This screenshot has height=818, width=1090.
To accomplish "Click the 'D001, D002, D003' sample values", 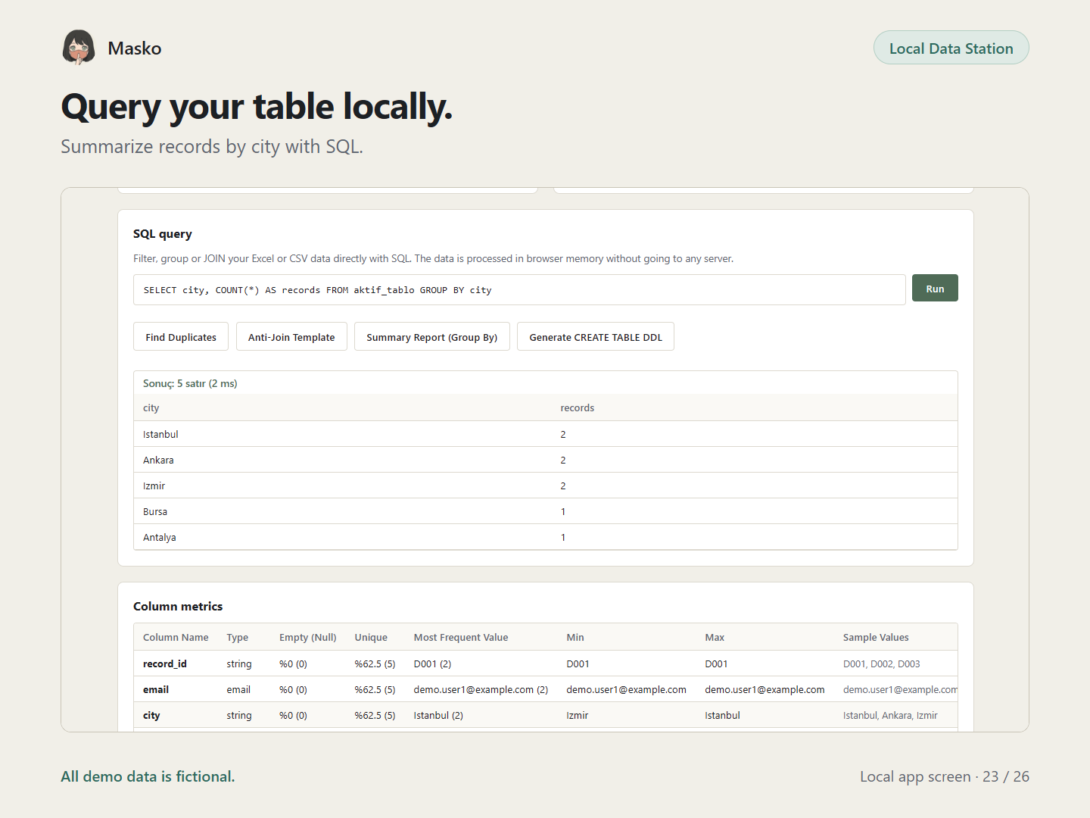I will (882, 663).
